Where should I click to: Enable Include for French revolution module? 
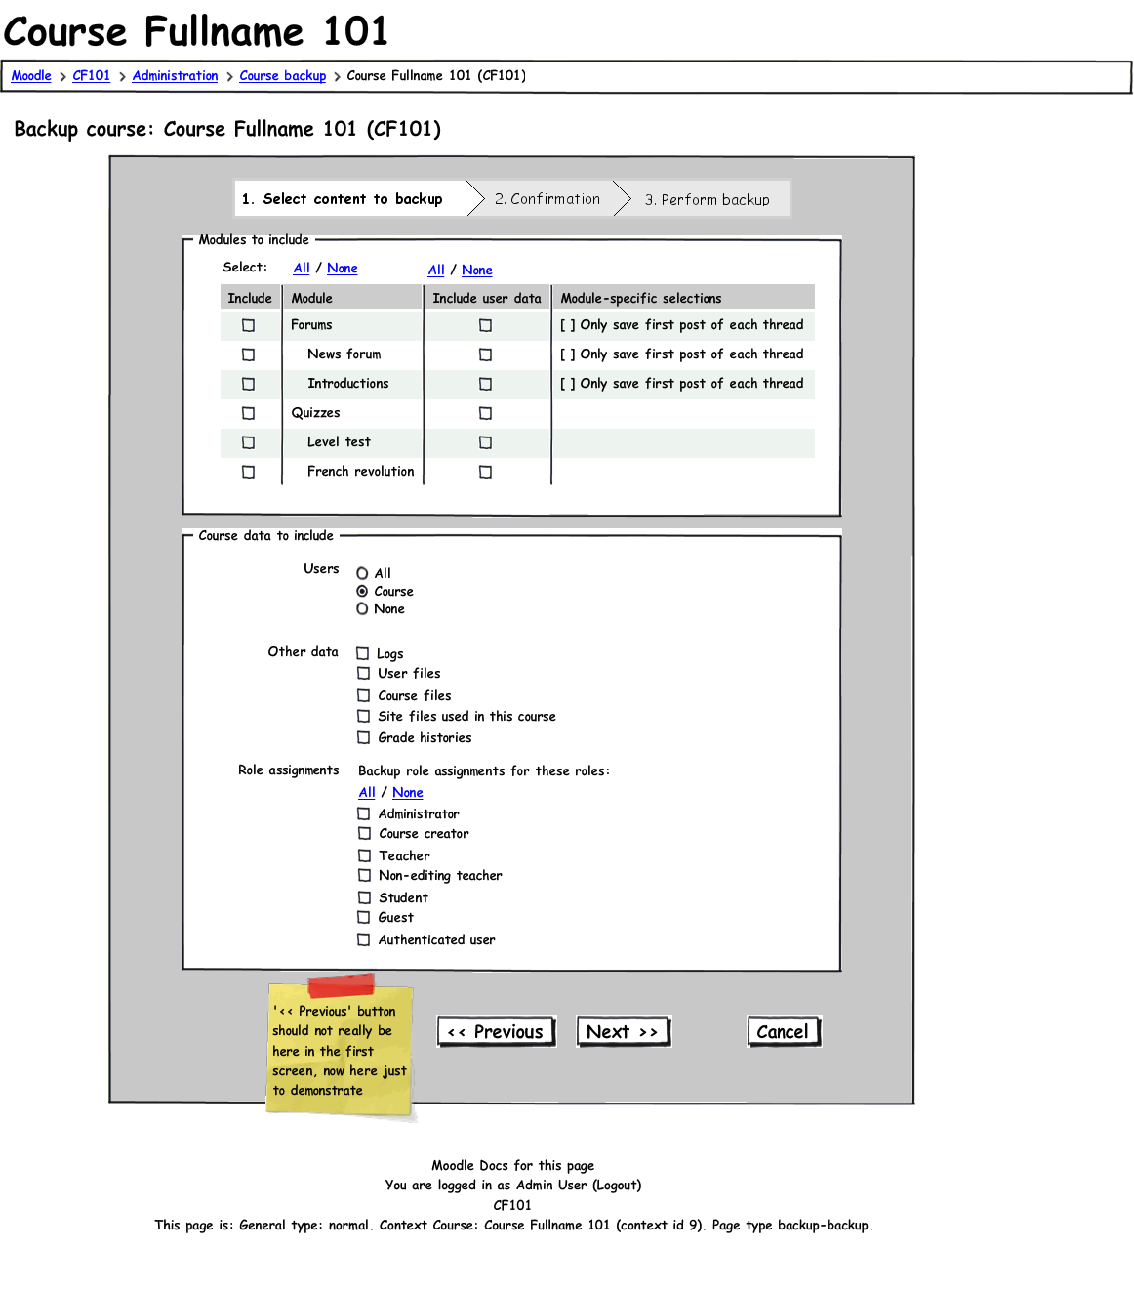pos(248,472)
